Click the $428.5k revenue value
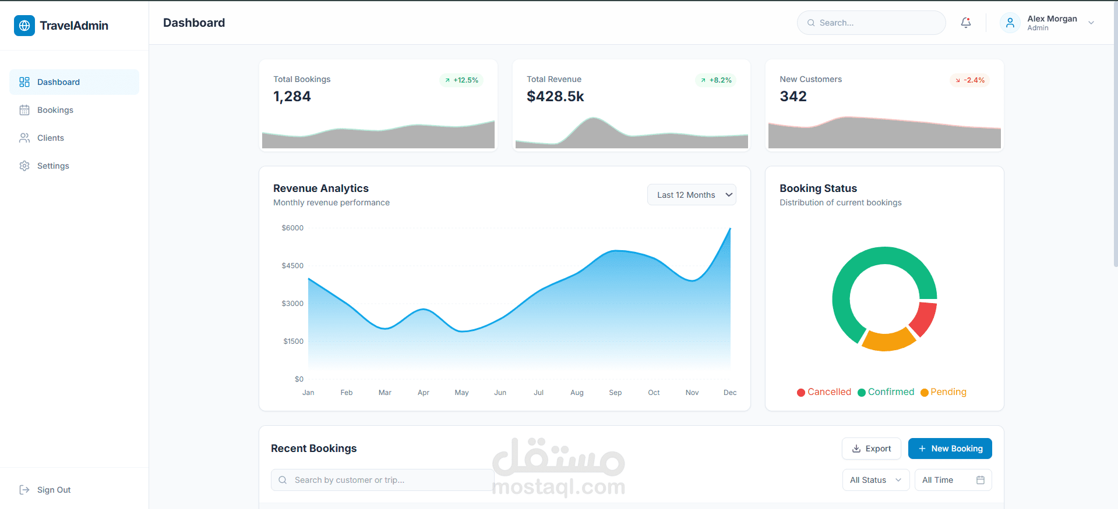 pos(555,97)
